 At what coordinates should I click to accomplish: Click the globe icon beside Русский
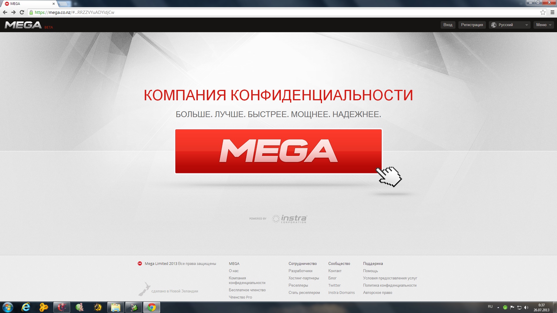pyautogui.click(x=493, y=25)
